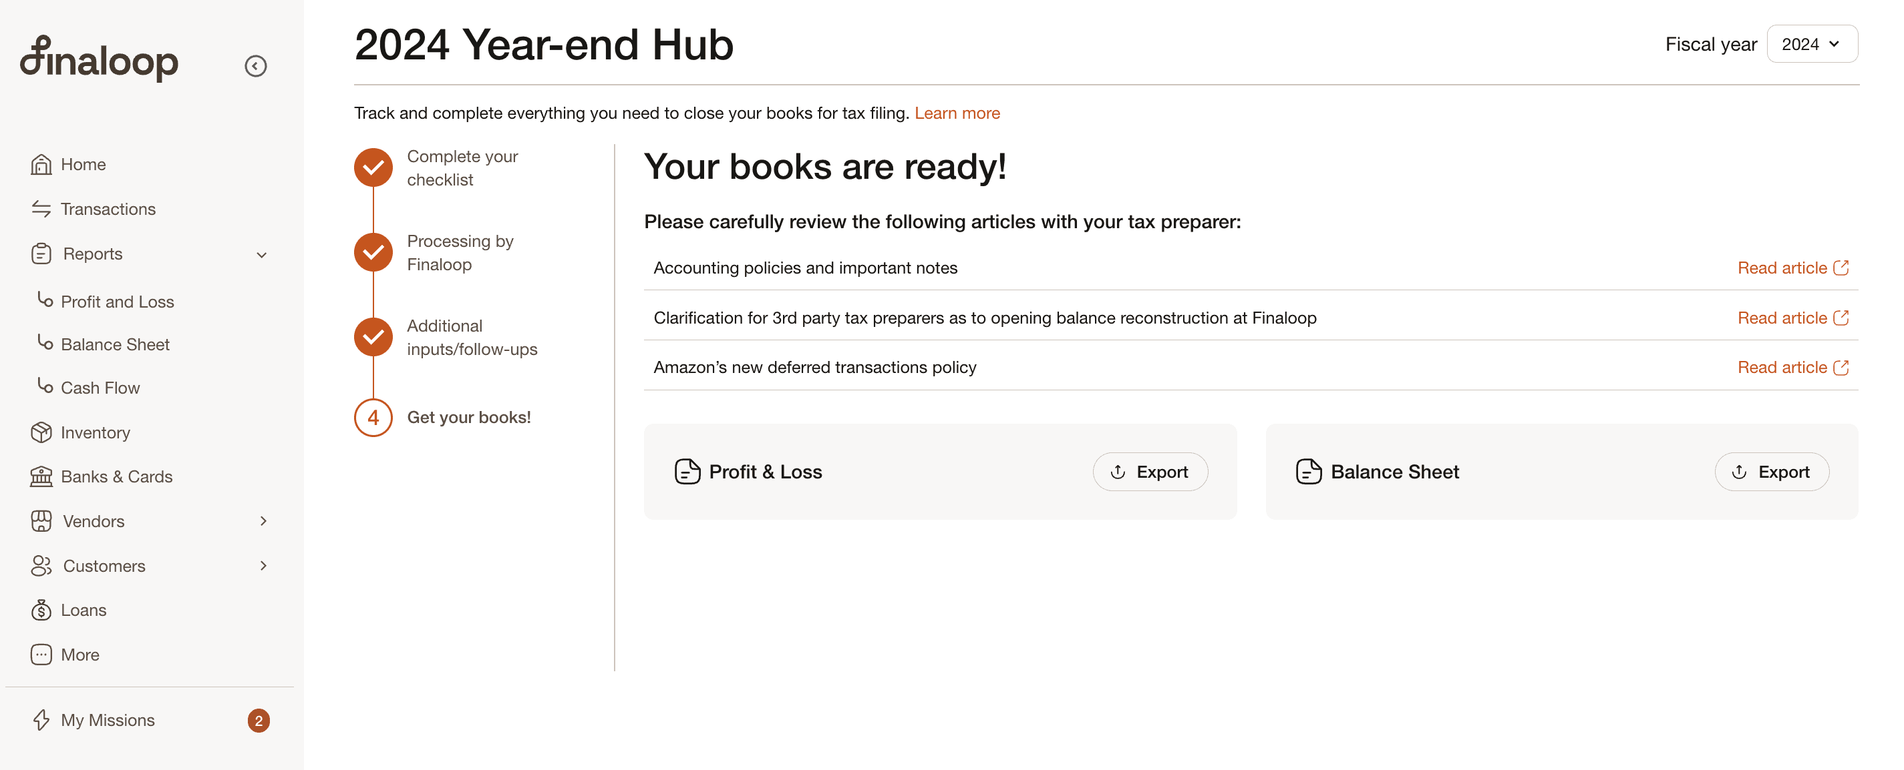The width and height of the screenshot is (1904, 770).
Task: Open the Learn more link
Action: [957, 113]
